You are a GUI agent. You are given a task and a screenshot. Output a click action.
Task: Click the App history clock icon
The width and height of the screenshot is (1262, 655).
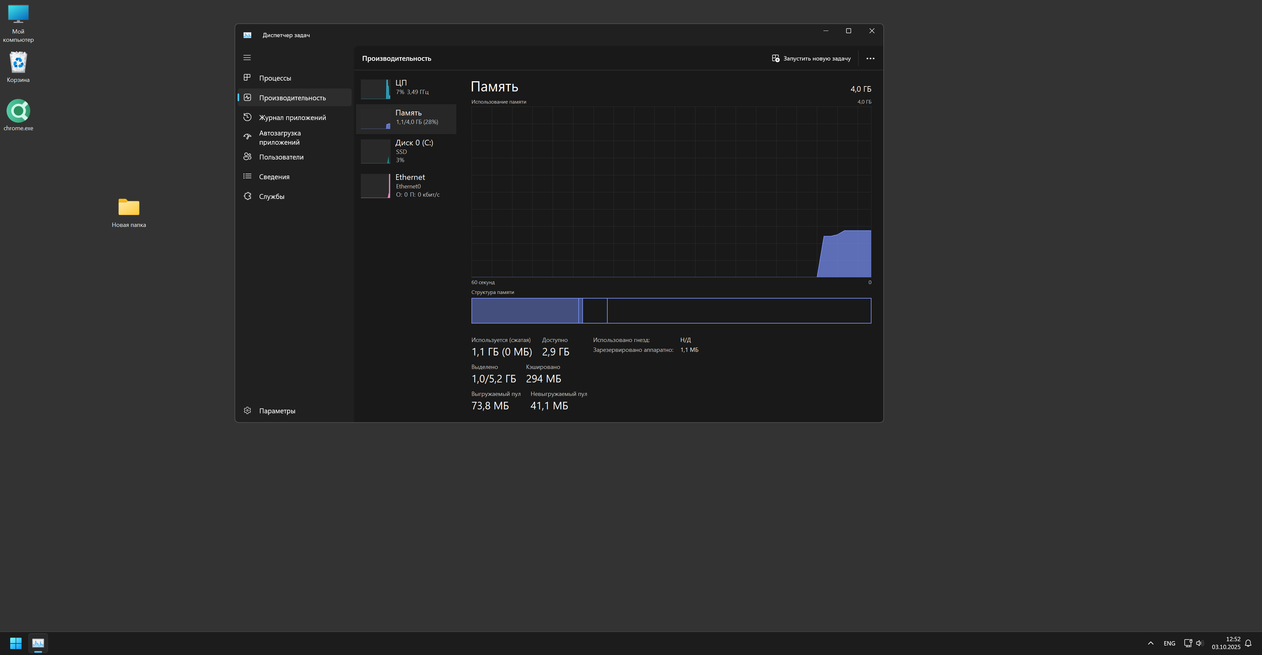247,117
